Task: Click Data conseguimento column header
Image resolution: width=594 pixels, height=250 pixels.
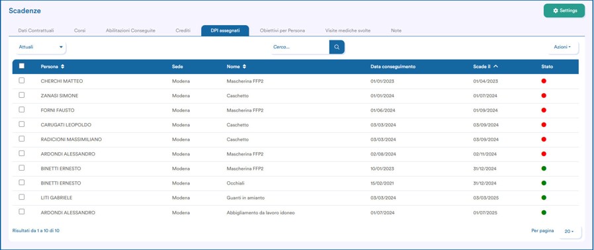Action: tap(393, 67)
